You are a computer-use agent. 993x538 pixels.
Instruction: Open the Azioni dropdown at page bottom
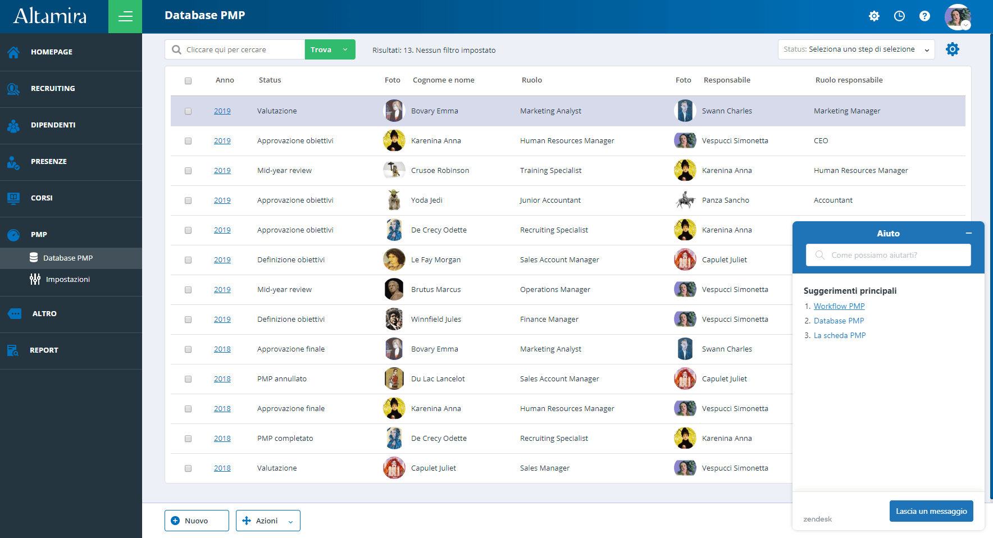pos(268,521)
